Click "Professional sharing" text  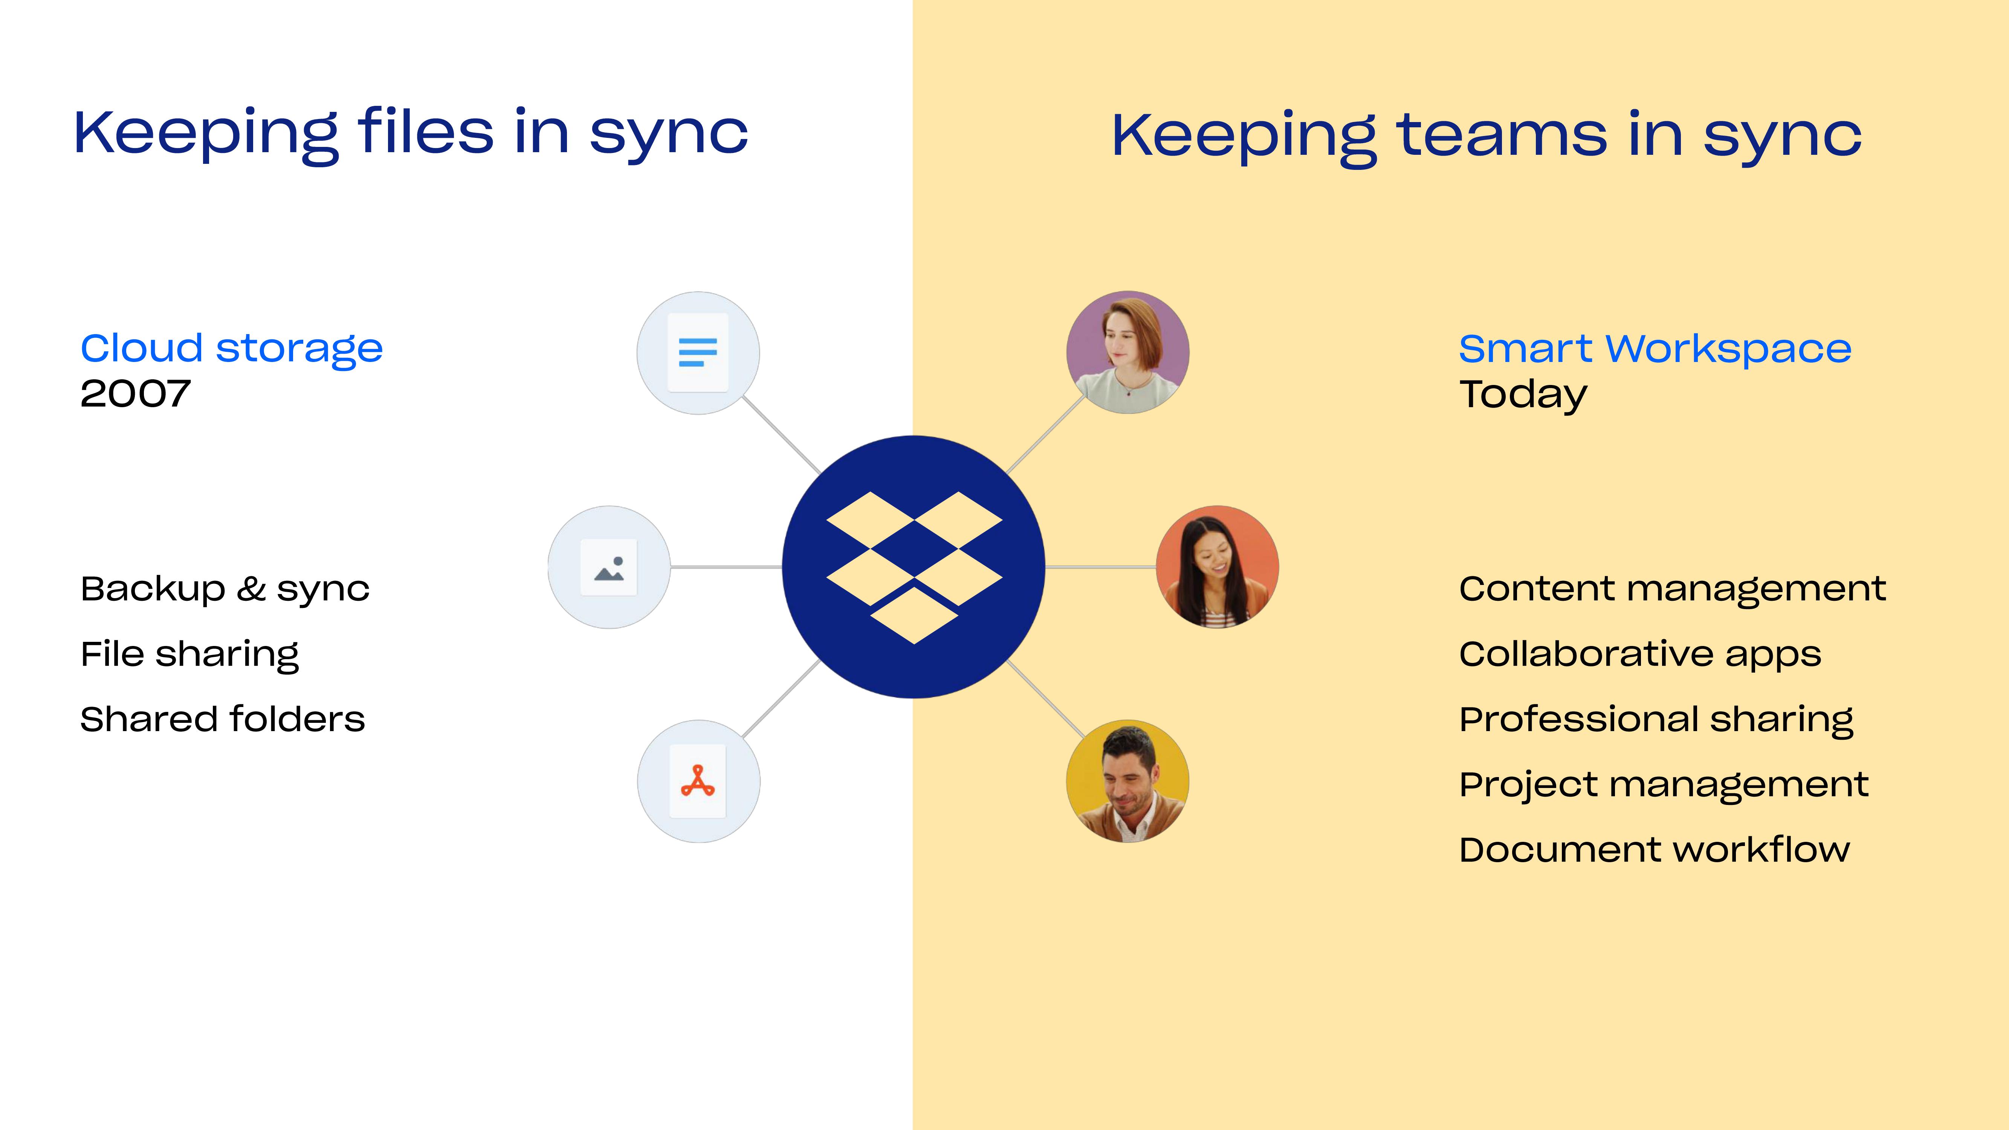[1656, 721]
